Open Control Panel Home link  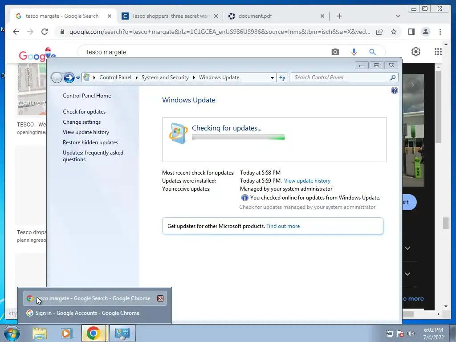(87, 96)
